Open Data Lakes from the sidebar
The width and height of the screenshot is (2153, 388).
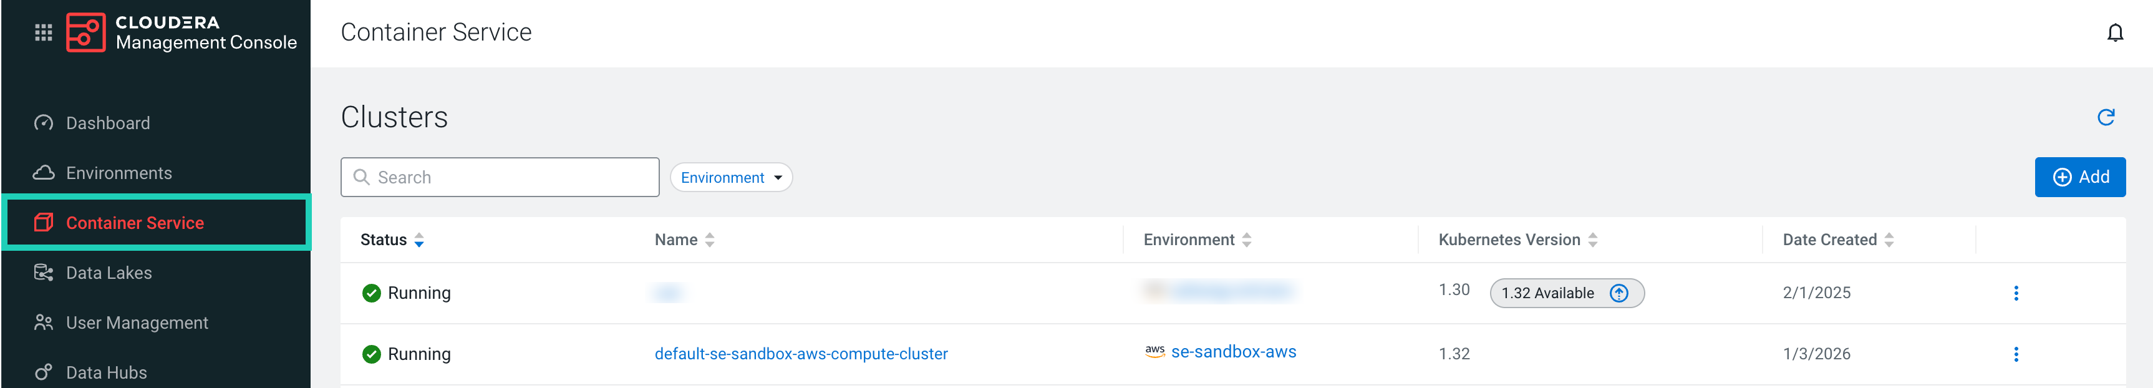(x=109, y=273)
